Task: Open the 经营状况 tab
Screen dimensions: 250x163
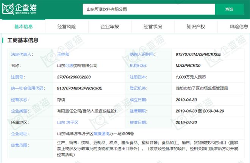Action: tap(153, 27)
